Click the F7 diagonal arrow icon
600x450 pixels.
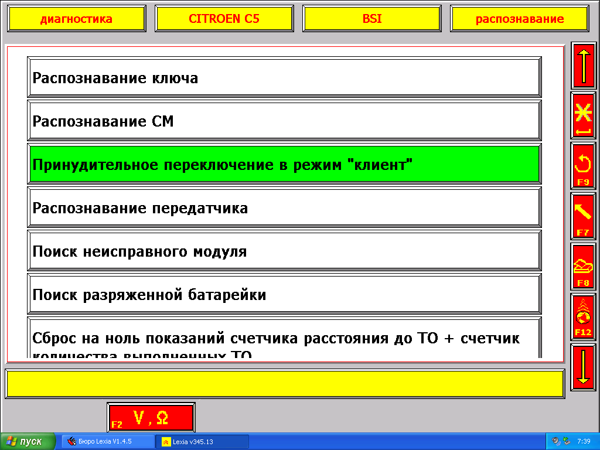583,216
